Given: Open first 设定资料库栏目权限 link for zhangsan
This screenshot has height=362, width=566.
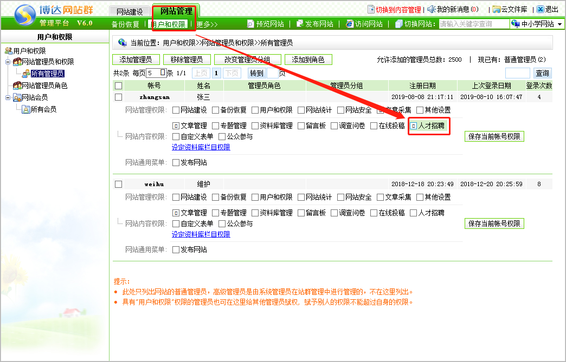Looking at the screenshot, I should click(201, 147).
